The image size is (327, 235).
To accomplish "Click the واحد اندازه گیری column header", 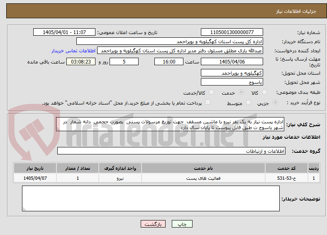I will 120,168.
